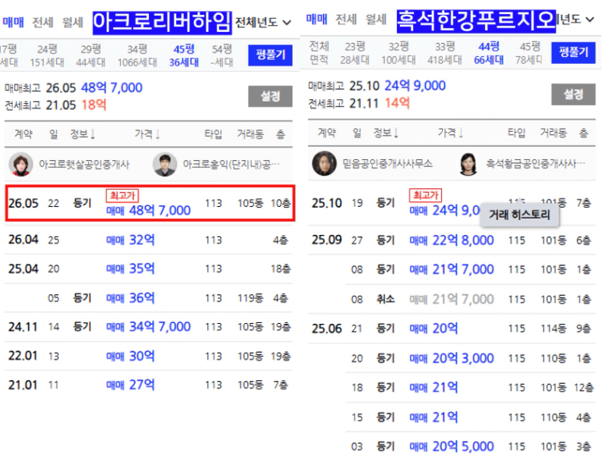The image size is (605, 455).
Task: Open 아크로홍익(단지내) agent photo
Action: [x=165, y=165]
